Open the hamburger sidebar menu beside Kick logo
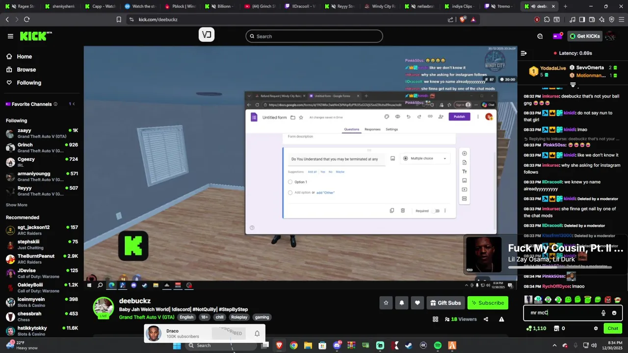This screenshot has height=353, width=628. 10,36
